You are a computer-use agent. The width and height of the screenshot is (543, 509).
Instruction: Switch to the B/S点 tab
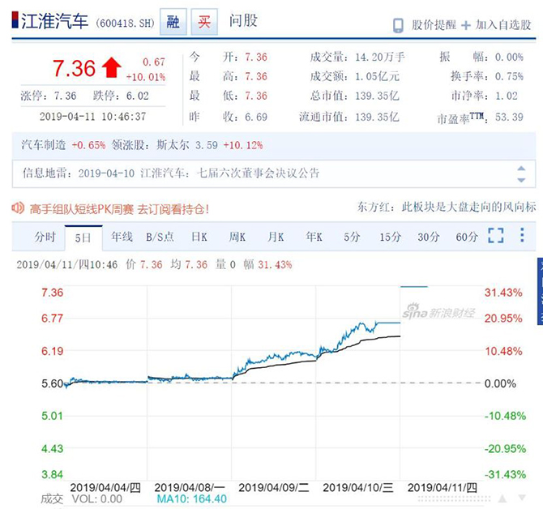160,237
